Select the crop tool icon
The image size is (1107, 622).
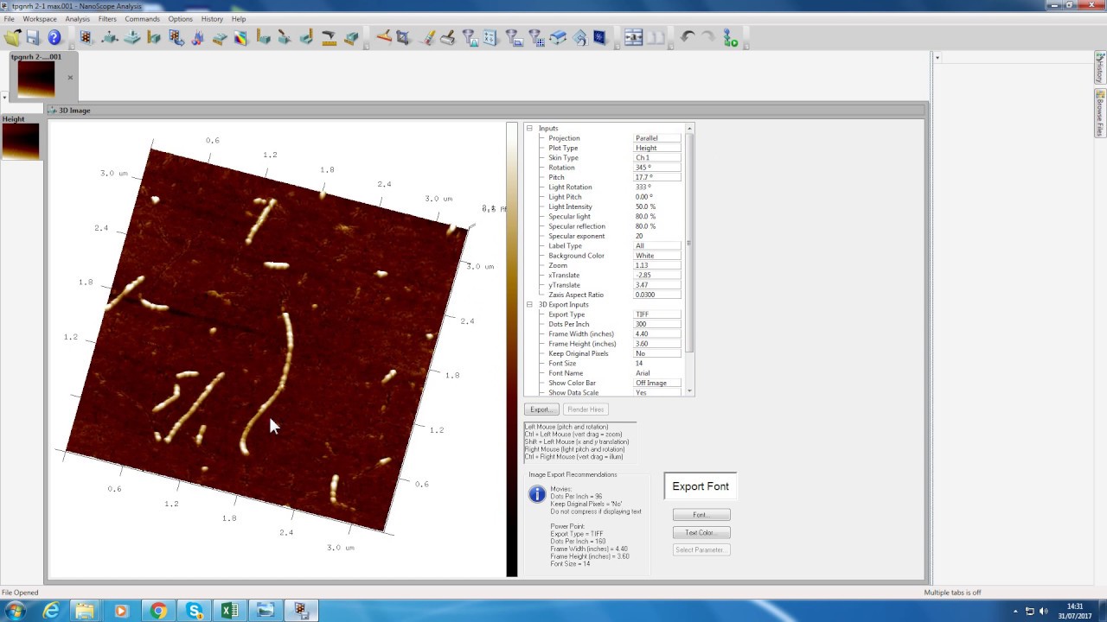(x=403, y=37)
